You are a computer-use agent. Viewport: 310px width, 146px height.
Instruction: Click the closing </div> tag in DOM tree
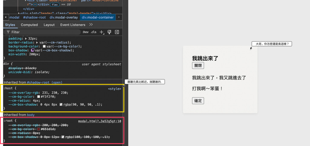29,9
